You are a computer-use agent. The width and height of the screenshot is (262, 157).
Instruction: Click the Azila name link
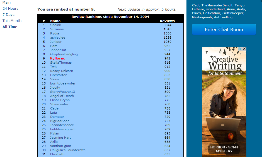(54, 142)
